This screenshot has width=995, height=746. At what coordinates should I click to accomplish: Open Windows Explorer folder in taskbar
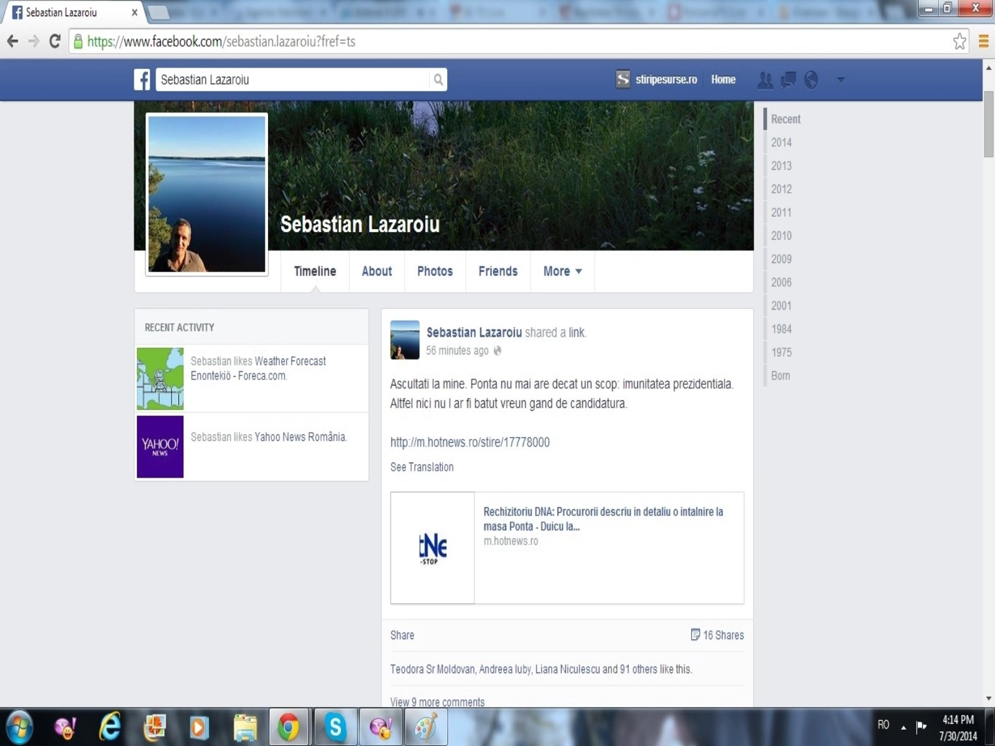click(x=245, y=727)
